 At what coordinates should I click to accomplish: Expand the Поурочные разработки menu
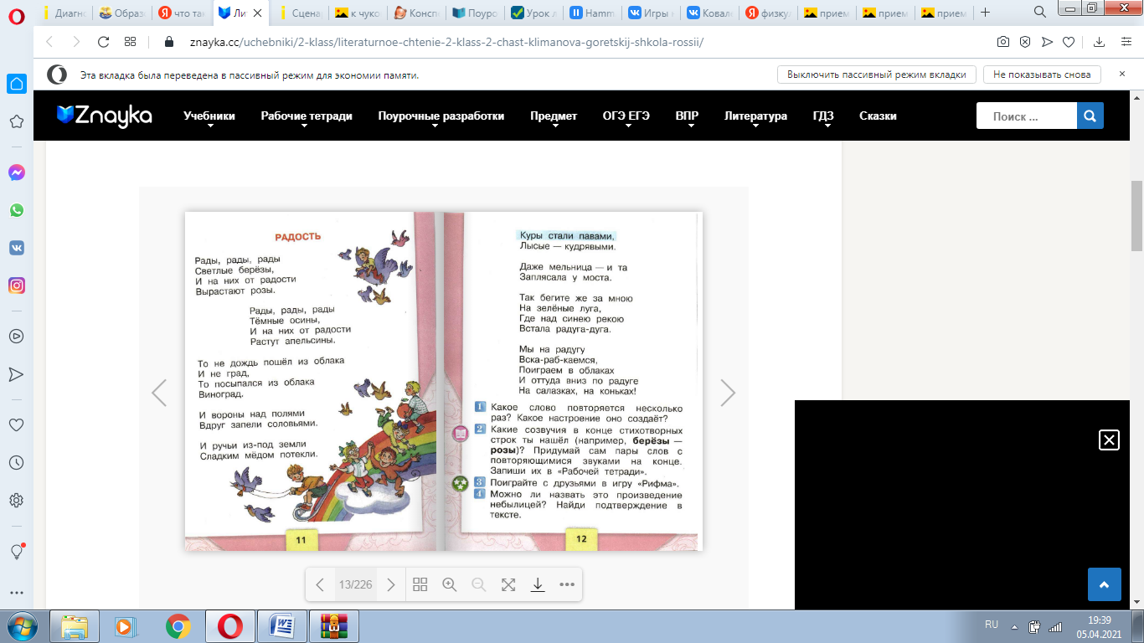click(441, 116)
